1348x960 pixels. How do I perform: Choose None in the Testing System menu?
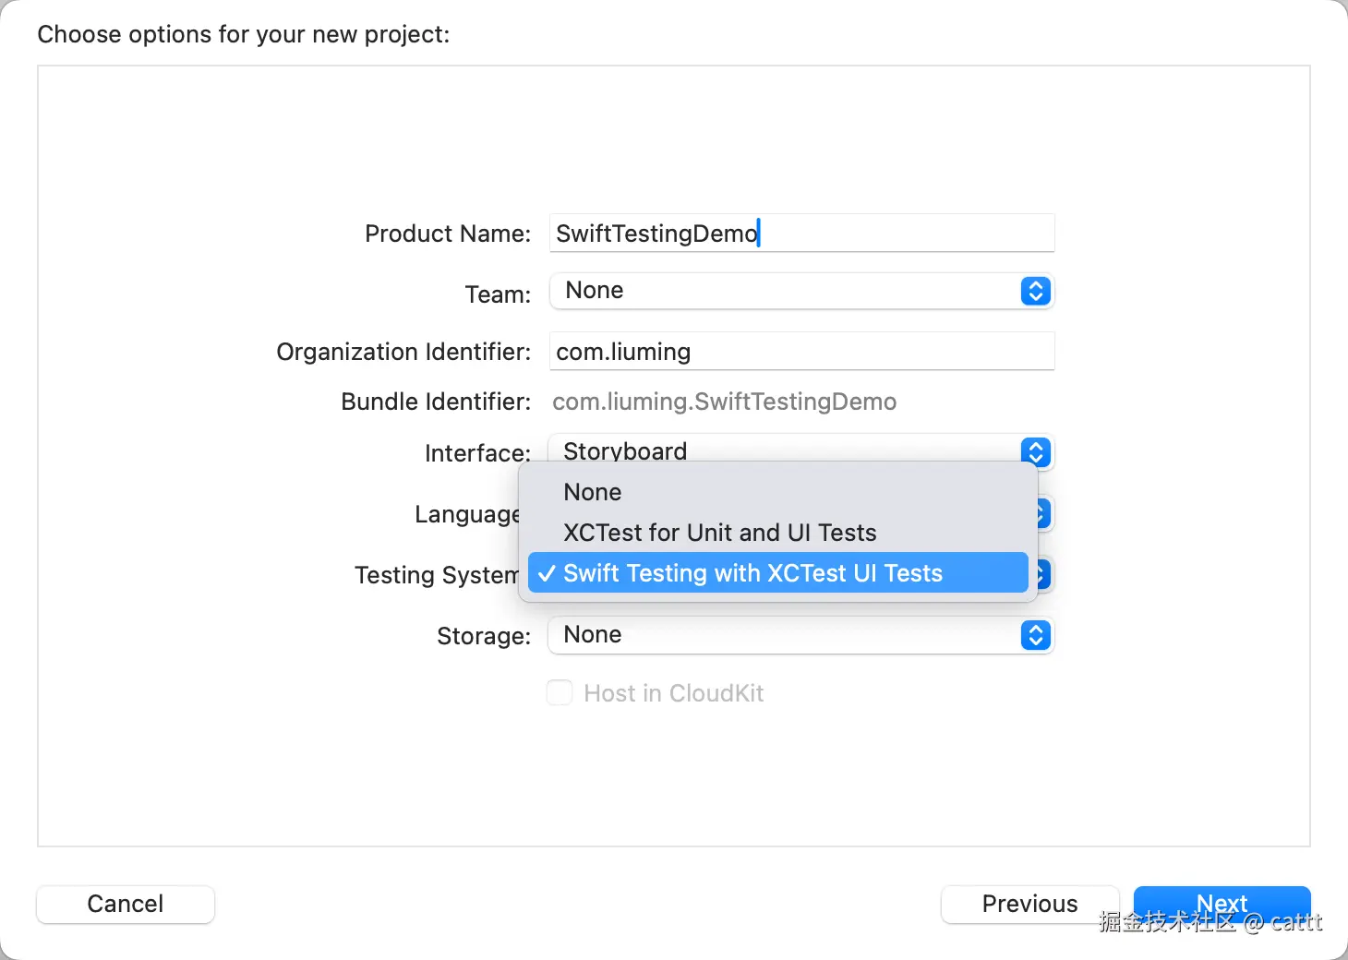(x=593, y=492)
